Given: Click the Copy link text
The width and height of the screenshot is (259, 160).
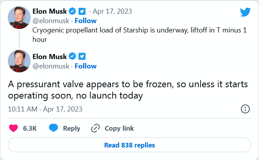Looking at the screenshot, I should coord(119,128).
